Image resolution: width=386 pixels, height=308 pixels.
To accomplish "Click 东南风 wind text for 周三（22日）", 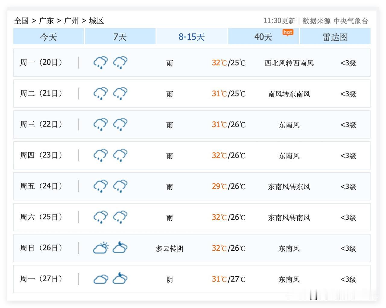I will click(289, 125).
